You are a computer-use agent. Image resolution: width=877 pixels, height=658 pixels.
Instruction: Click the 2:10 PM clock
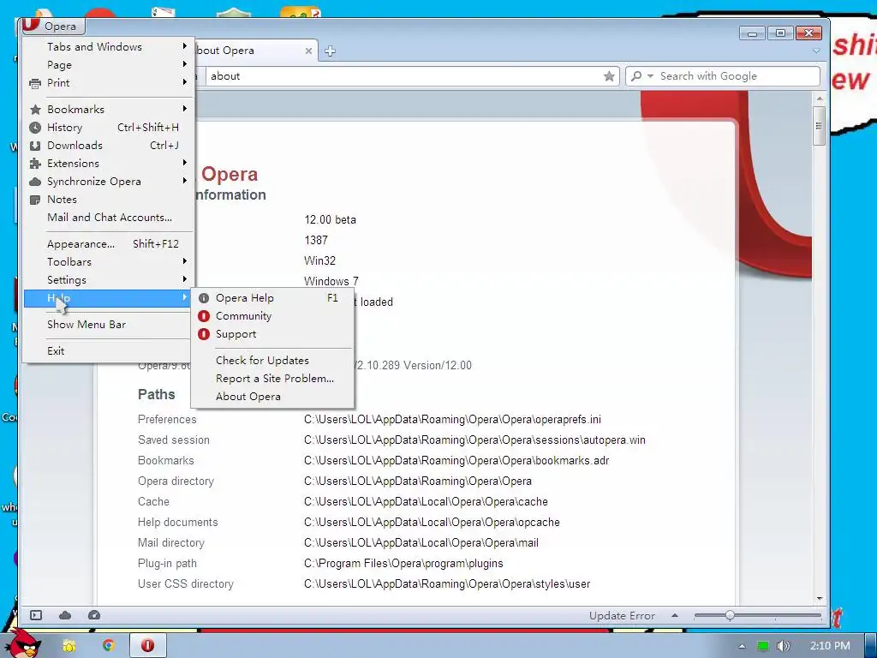tap(830, 646)
